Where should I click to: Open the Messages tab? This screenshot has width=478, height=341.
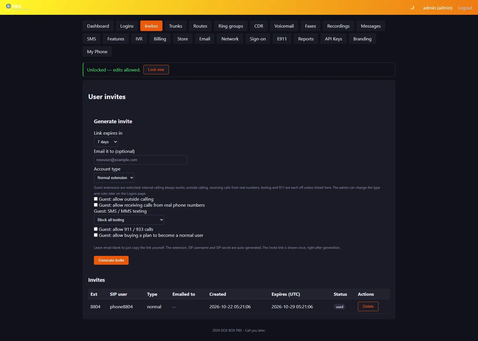371,26
